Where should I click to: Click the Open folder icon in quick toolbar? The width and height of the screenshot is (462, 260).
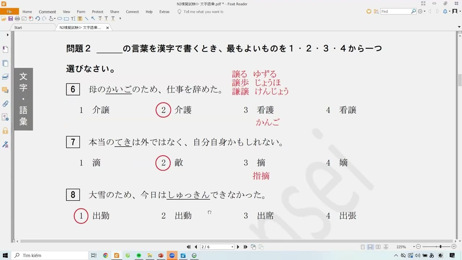pos(4,18)
